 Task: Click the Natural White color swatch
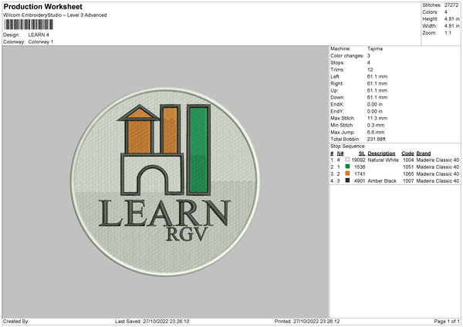(347, 160)
